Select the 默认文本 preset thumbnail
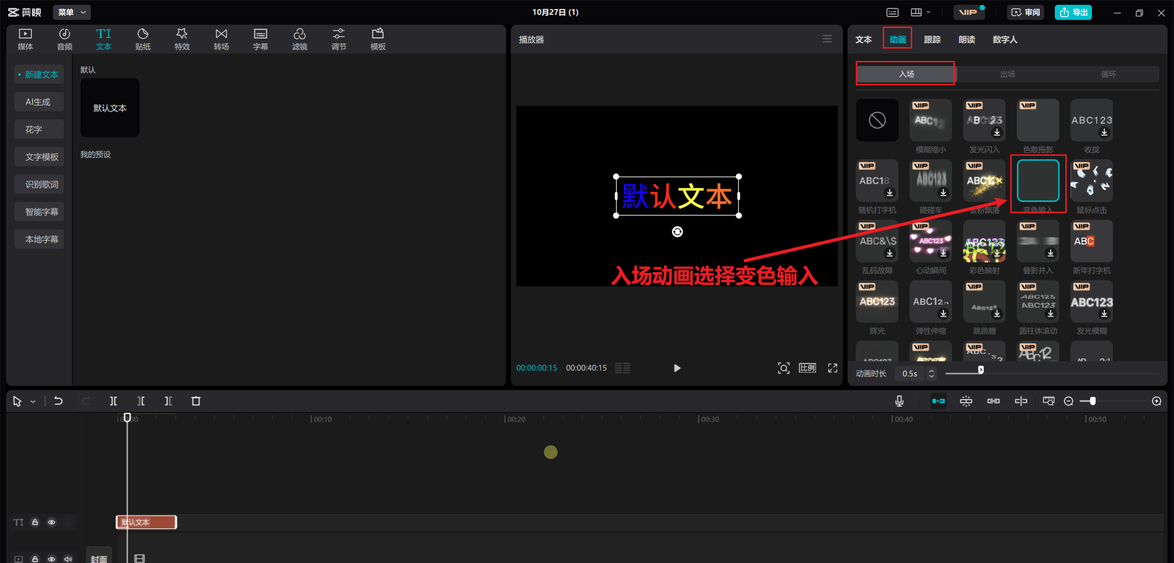Viewport: 1174px width, 563px height. pos(110,108)
